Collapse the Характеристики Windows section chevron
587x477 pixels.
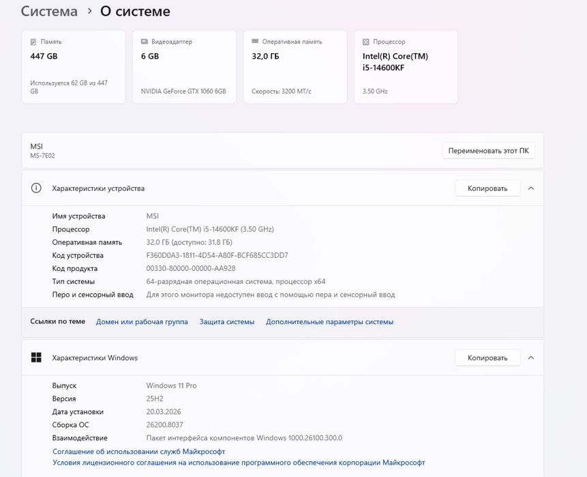[x=531, y=358]
